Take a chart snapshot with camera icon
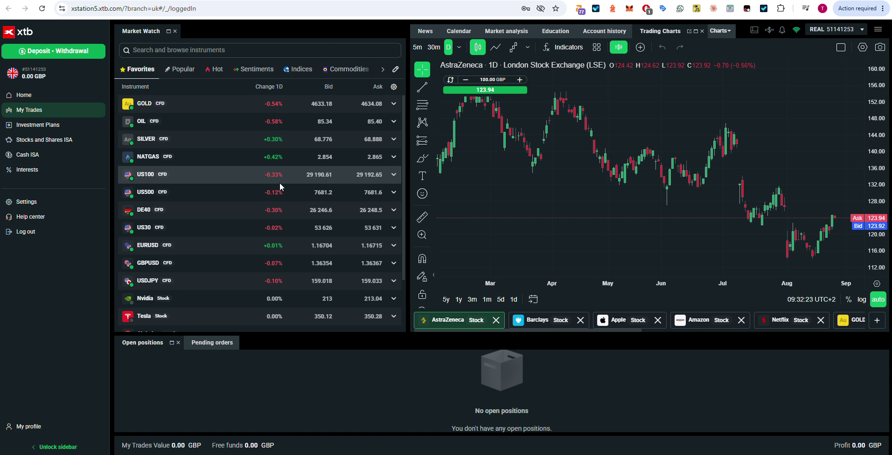Viewport: 892px width, 455px height. pyautogui.click(x=880, y=47)
